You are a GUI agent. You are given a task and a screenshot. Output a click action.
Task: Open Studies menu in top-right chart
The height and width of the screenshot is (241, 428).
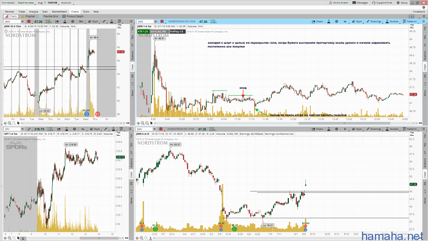click(392, 21)
